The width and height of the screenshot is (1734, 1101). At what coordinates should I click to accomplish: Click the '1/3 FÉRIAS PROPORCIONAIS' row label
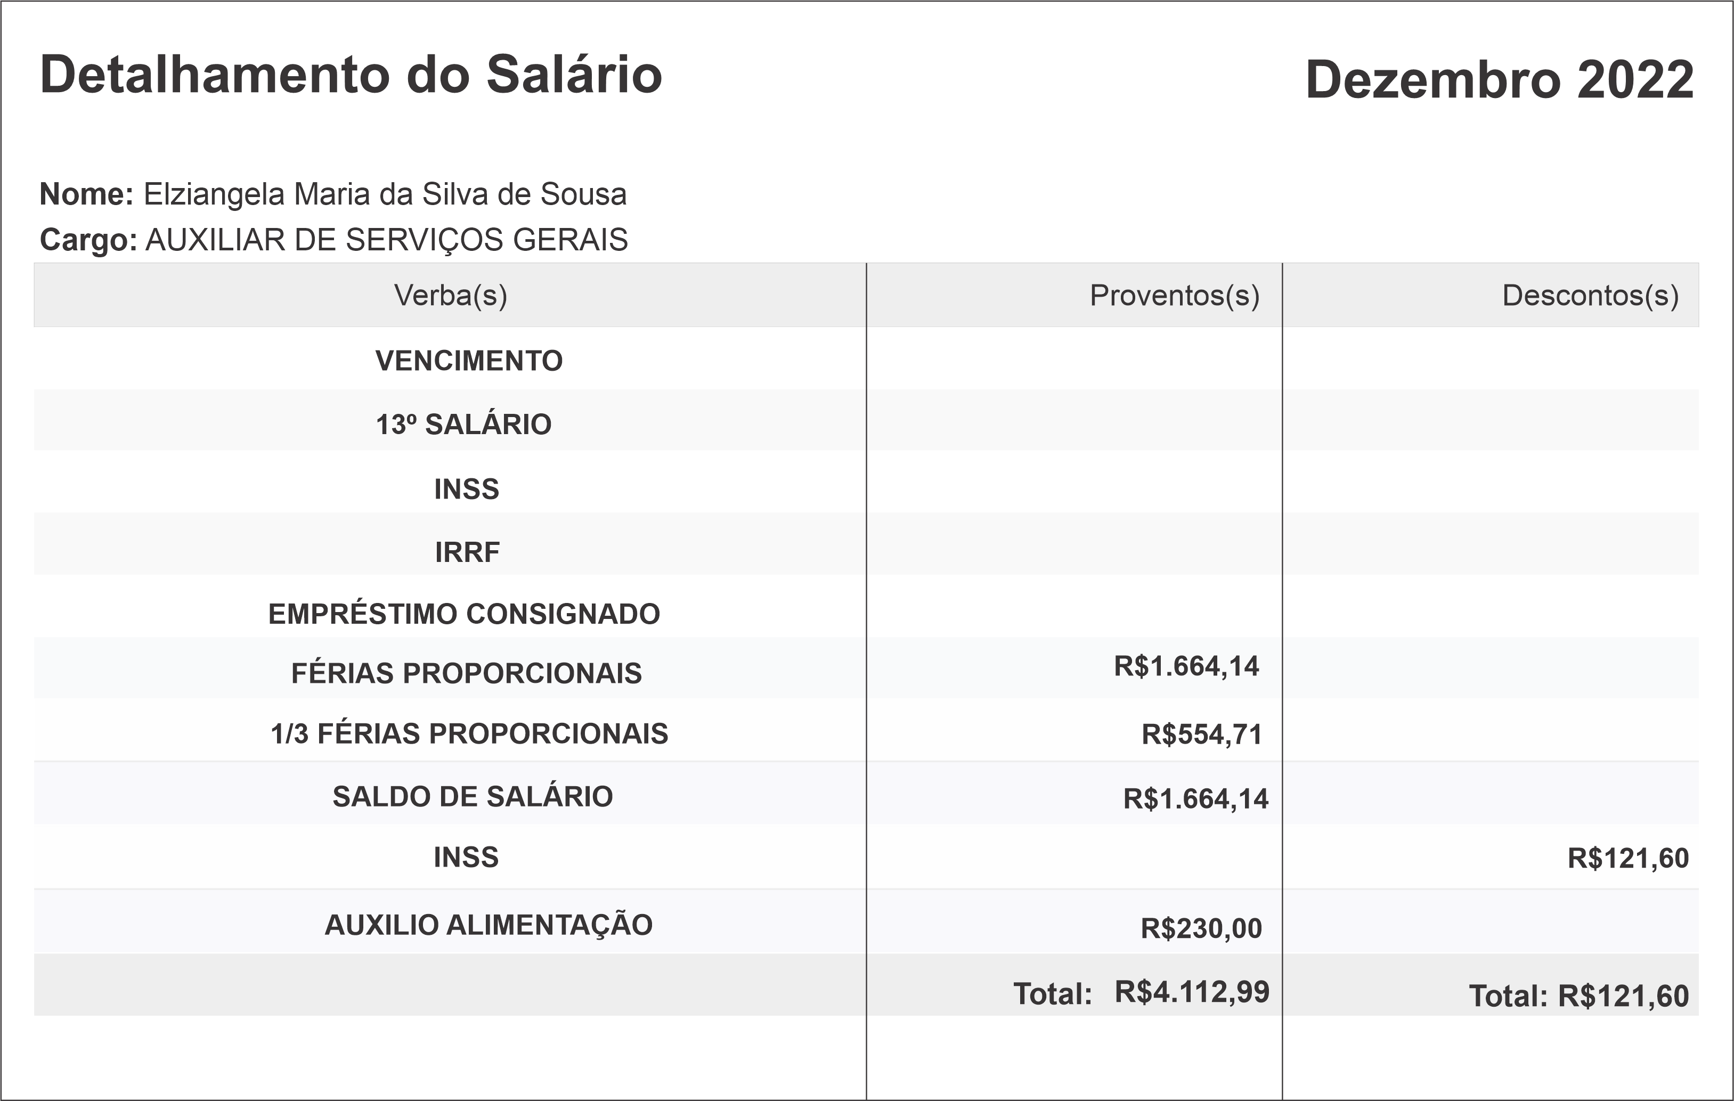(469, 734)
